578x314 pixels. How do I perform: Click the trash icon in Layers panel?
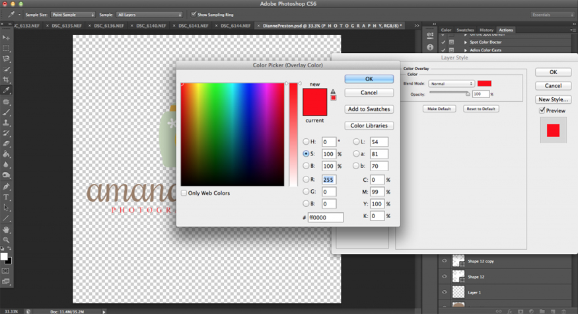[563, 311]
